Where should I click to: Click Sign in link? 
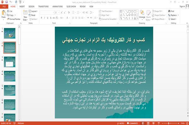click(x=182, y=7)
